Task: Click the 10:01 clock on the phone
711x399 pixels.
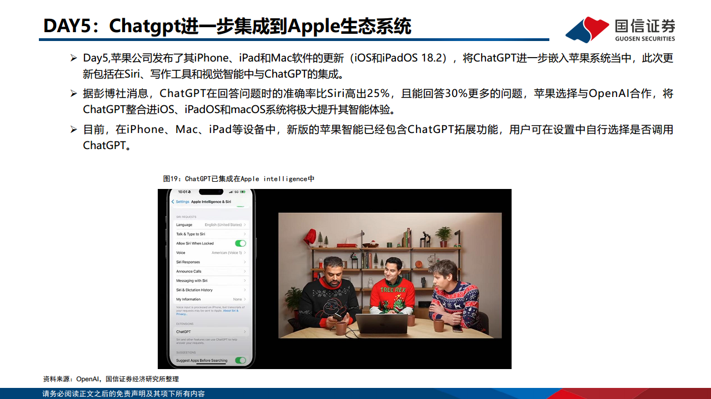Action: tap(183, 192)
